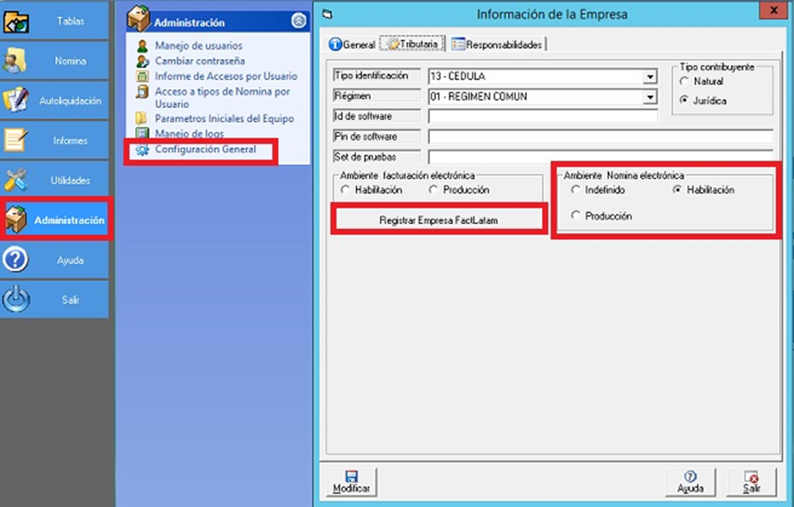Open Autoliquidación module icon
Screen dimensions: 794x507
coord(17,101)
